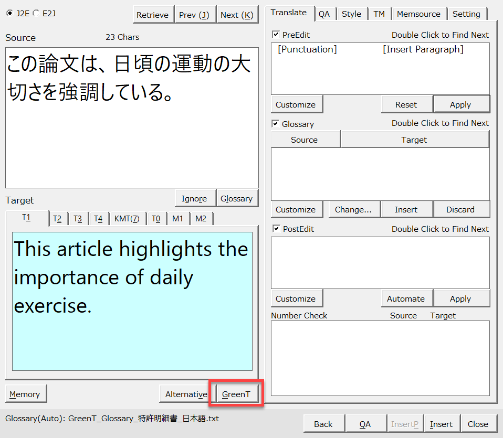The image size is (503, 438).
Task: Toggle the Glossary checkbox
Action: coord(276,124)
